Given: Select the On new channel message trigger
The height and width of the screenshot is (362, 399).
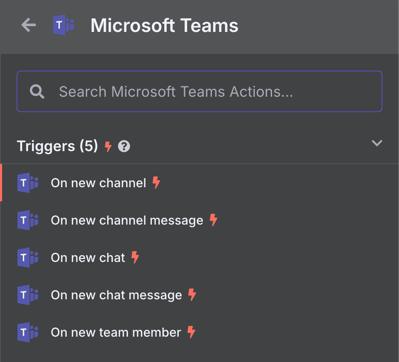Looking at the screenshot, I should (127, 220).
